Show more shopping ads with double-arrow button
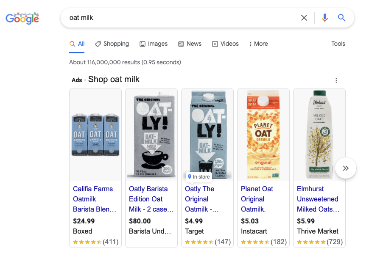This screenshot has height=256, width=369. pos(346,168)
